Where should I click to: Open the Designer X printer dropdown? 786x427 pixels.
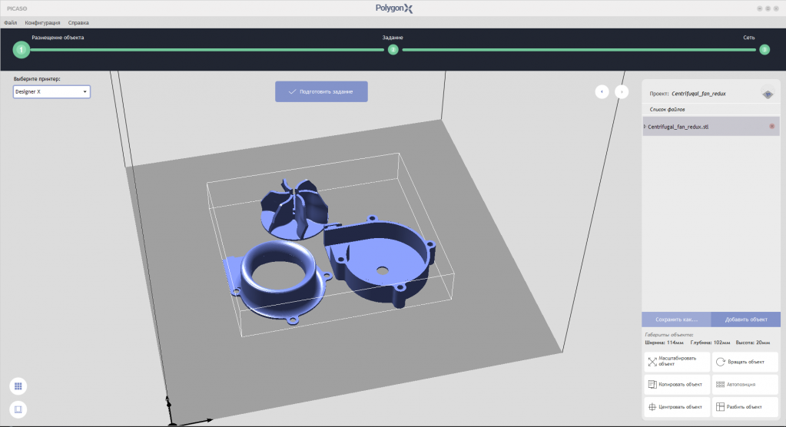pyautogui.click(x=51, y=91)
